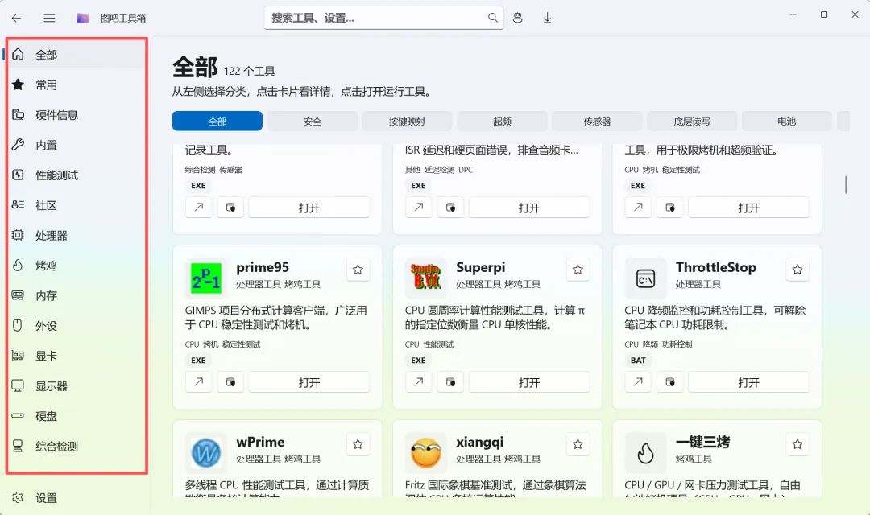Filter tools by 传感器
This screenshot has height=515, width=870.
point(597,122)
